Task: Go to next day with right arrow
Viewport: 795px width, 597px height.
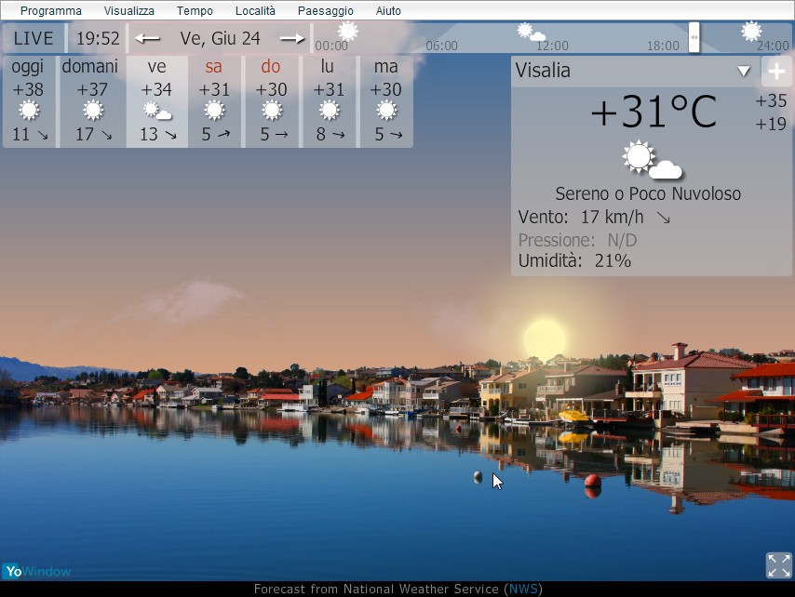Action: tap(292, 38)
